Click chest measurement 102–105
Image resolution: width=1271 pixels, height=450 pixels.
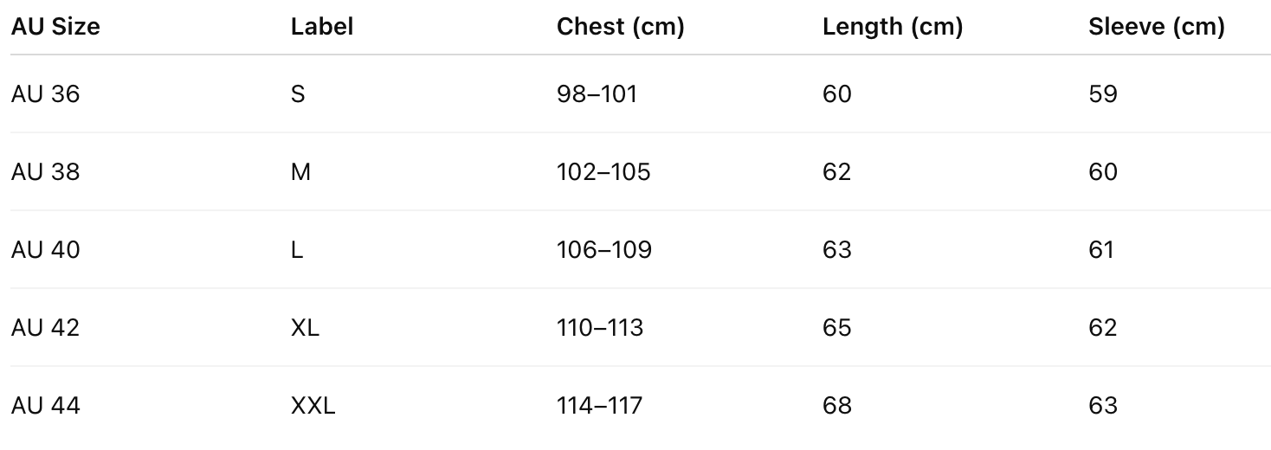(603, 171)
